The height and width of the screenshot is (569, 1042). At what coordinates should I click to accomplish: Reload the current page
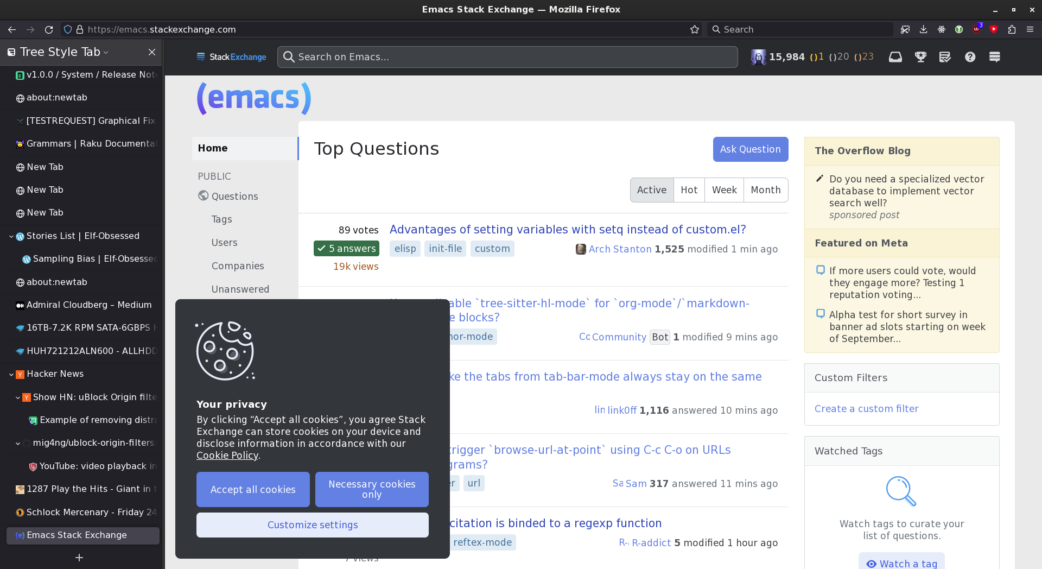(49, 29)
